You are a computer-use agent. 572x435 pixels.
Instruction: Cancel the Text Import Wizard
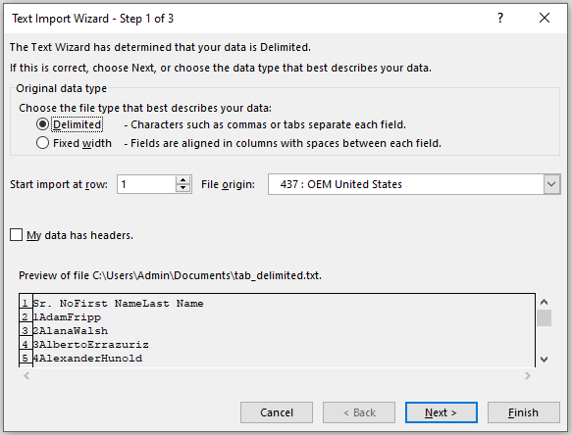coord(277,412)
